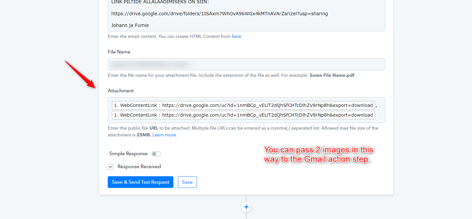This screenshot has width=472, height=219.
Task: Click the Attachment field label
Action: click(x=121, y=91)
